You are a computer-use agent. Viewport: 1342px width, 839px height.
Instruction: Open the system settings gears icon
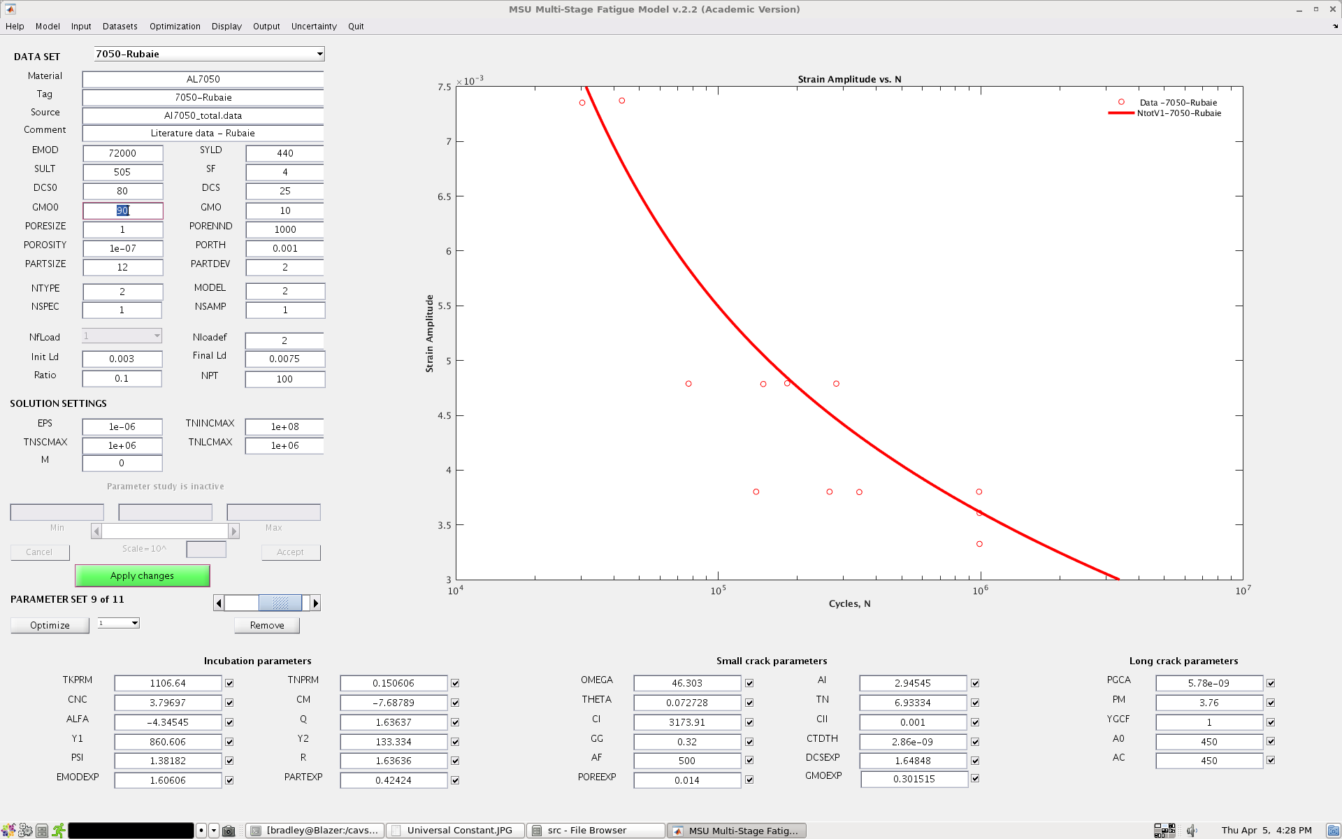click(x=25, y=831)
